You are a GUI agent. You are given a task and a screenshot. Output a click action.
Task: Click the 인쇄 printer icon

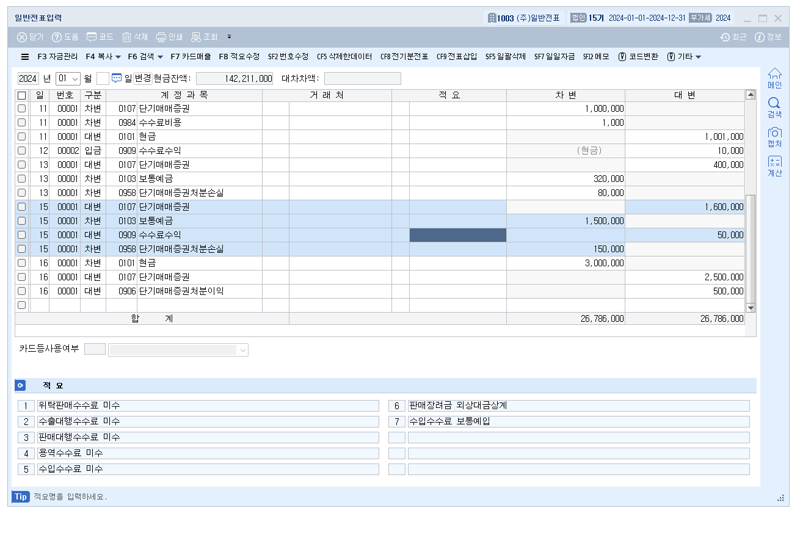161,37
